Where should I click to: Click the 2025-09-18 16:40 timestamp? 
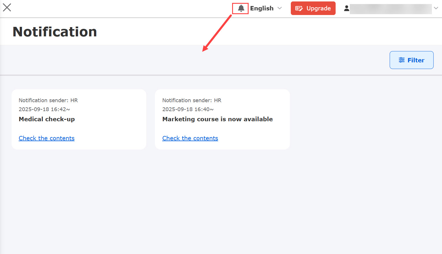188,109
